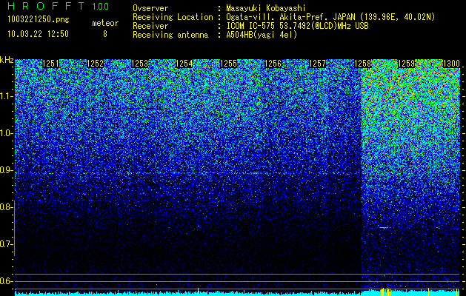
Task: Click the 1255 time marker
Action: pyautogui.click(x=229, y=64)
